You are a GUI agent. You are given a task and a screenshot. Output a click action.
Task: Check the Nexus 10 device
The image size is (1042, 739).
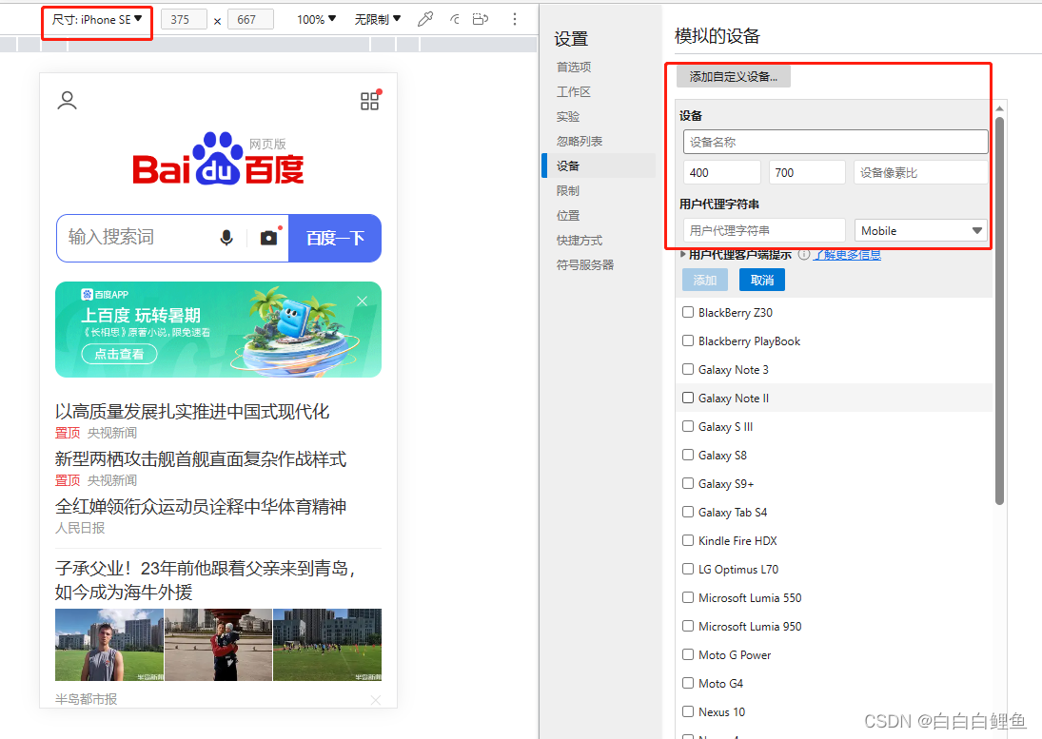pos(688,711)
